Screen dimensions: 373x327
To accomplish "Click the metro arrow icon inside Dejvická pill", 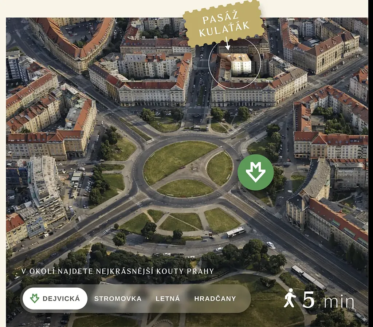I will pos(35,299).
